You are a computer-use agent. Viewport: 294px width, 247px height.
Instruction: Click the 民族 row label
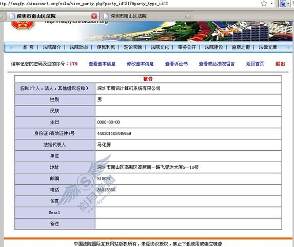coord(54,111)
